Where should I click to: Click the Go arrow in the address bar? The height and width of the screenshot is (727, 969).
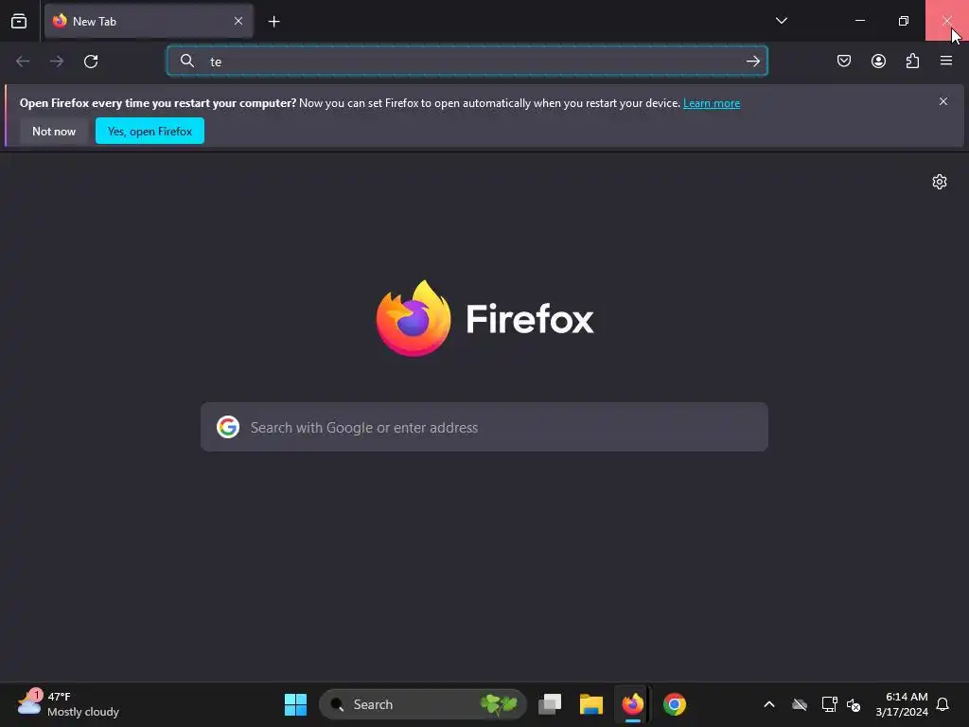point(752,62)
